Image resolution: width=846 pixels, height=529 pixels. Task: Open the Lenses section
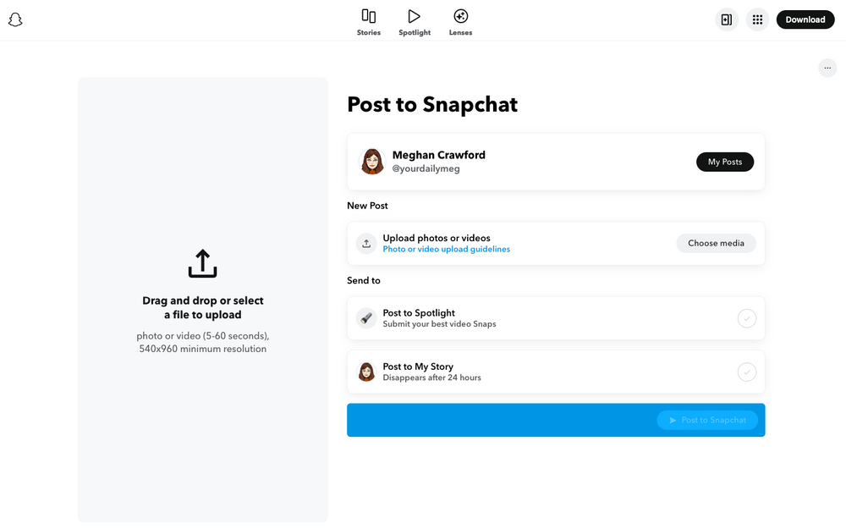(460, 21)
